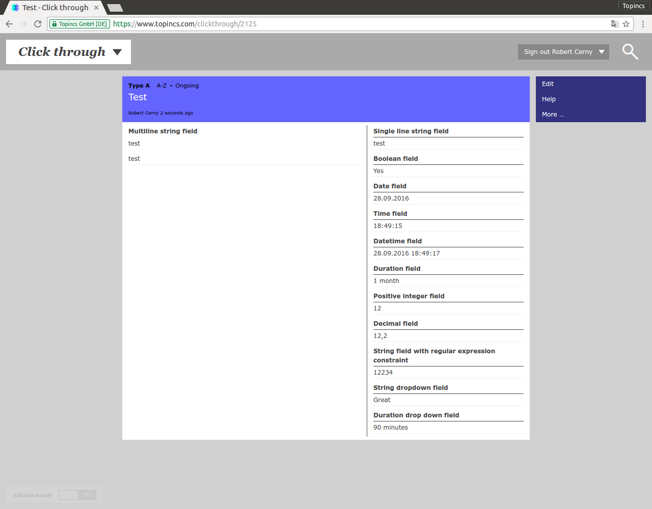The width and height of the screenshot is (652, 509).
Task: Open Help in the side menu
Action: (x=549, y=99)
